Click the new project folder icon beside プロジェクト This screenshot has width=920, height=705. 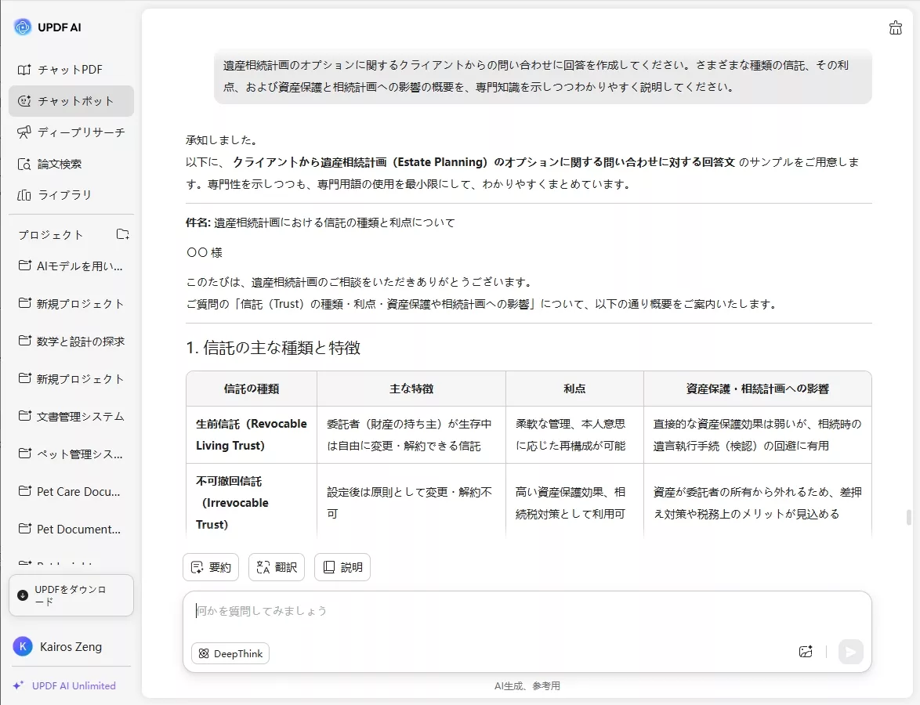tap(122, 234)
